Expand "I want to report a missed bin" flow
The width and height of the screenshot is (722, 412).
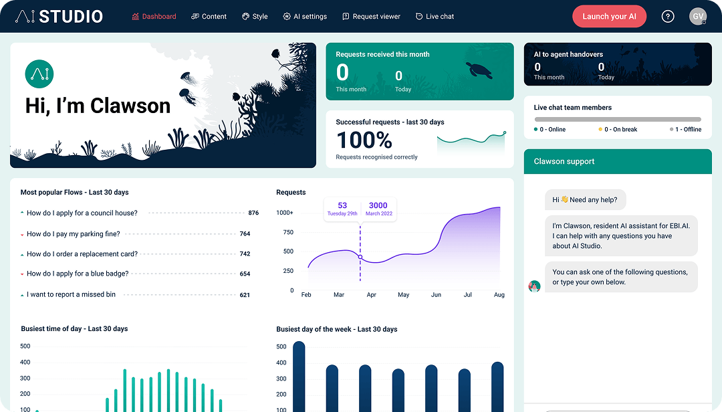click(x=71, y=295)
